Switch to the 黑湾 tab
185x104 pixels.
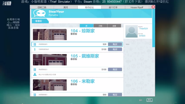coord(66,7)
